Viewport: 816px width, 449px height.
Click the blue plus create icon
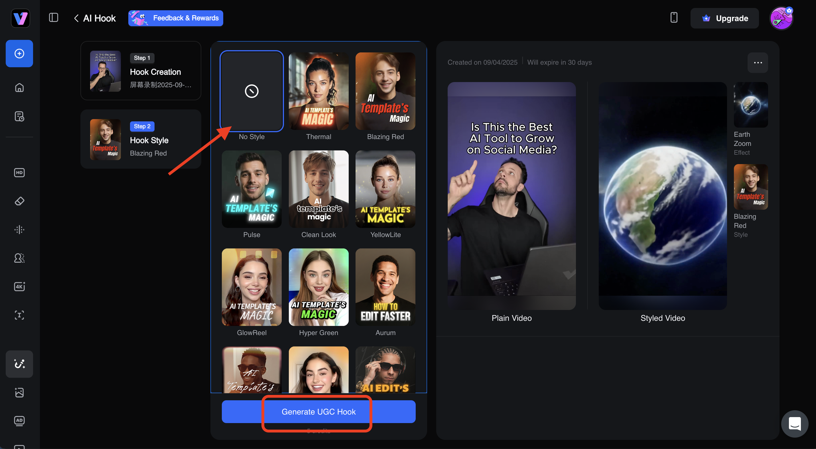(19, 54)
